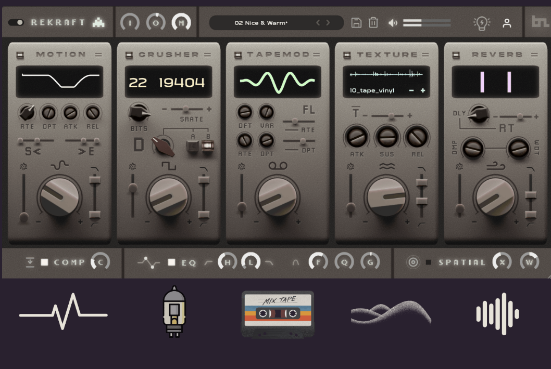Screen dimensions: 551x369
Task: Click the save preset floppy disk icon
Action: [x=356, y=22]
